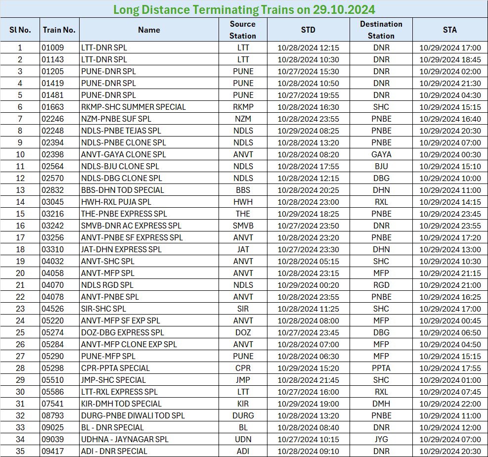Click the name "ANVT-GAYA CLONE SPL"
This screenshot has height=457, width=488.
pos(124,154)
